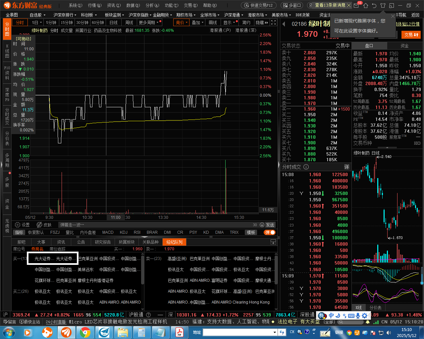Open the 帮助 menu
This screenshot has height=339, width=424.
point(210,5)
